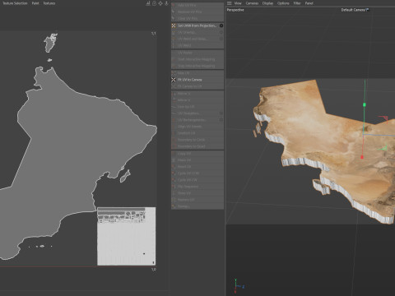395x296 pixels.
Task: Click the white UV tile preview thumbnail
Action: [126, 236]
